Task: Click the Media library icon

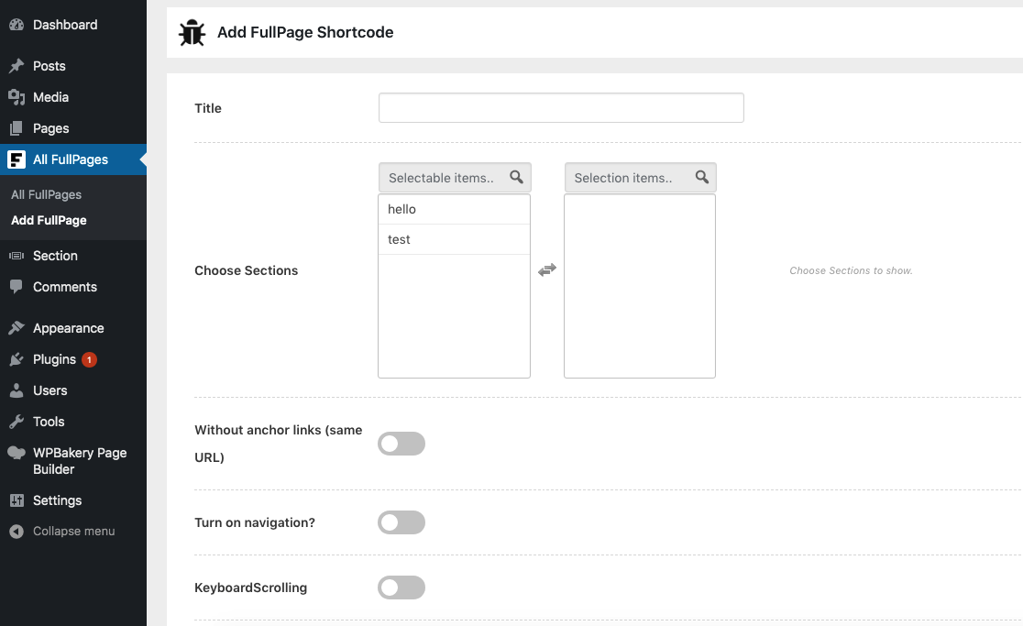Action: click(x=16, y=97)
